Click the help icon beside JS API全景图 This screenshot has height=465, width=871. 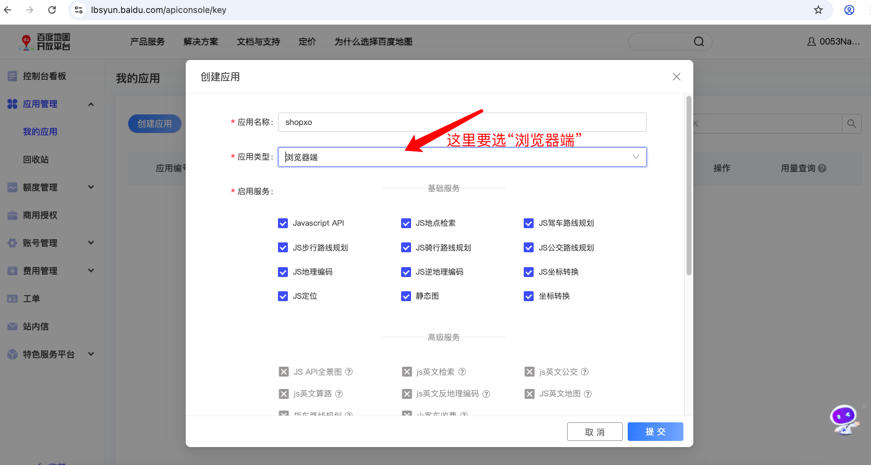click(x=349, y=372)
